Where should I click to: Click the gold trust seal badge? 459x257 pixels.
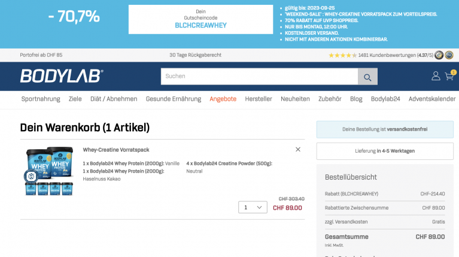click(x=439, y=55)
